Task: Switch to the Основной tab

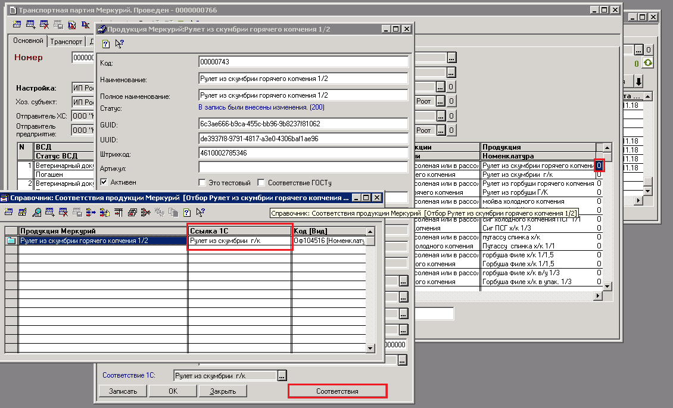Action: [28, 41]
